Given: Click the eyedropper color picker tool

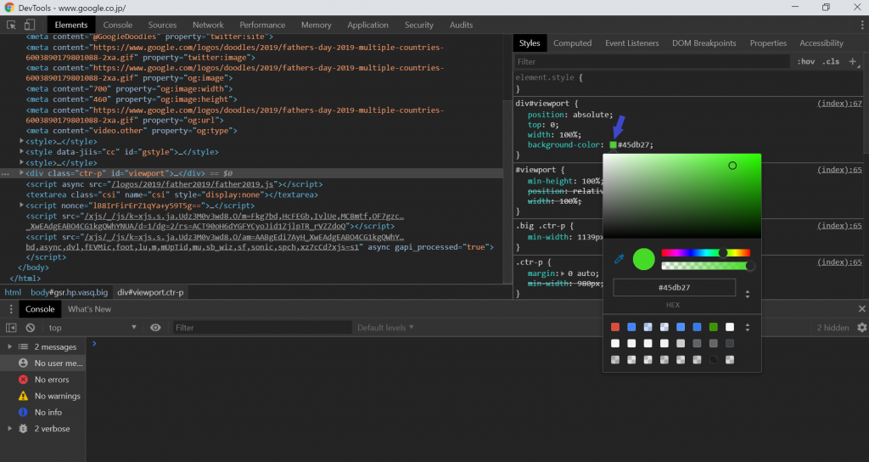Looking at the screenshot, I should pyautogui.click(x=619, y=259).
